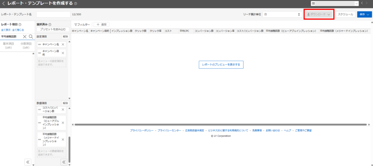Collapse the 選択済み panel with double chevron
This screenshot has height=166, width=373.
64,162
